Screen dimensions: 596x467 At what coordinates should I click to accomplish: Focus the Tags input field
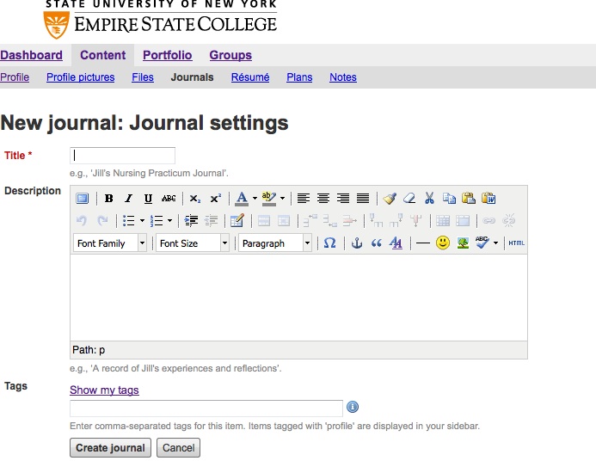(206, 409)
